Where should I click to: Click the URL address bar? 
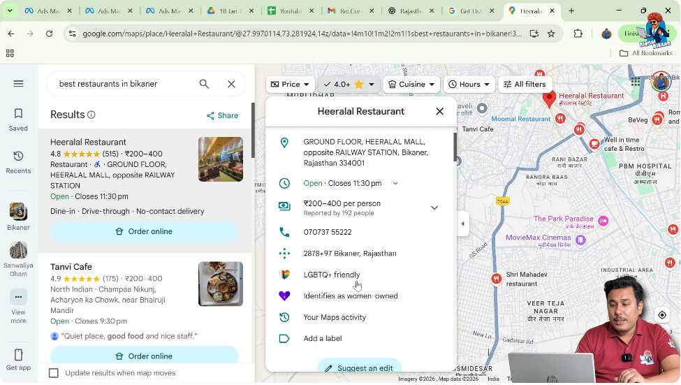coord(302,34)
